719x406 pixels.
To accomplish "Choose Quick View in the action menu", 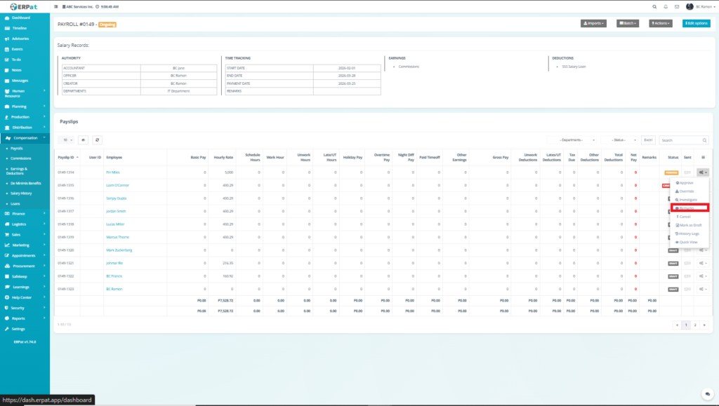I will pyautogui.click(x=687, y=241).
